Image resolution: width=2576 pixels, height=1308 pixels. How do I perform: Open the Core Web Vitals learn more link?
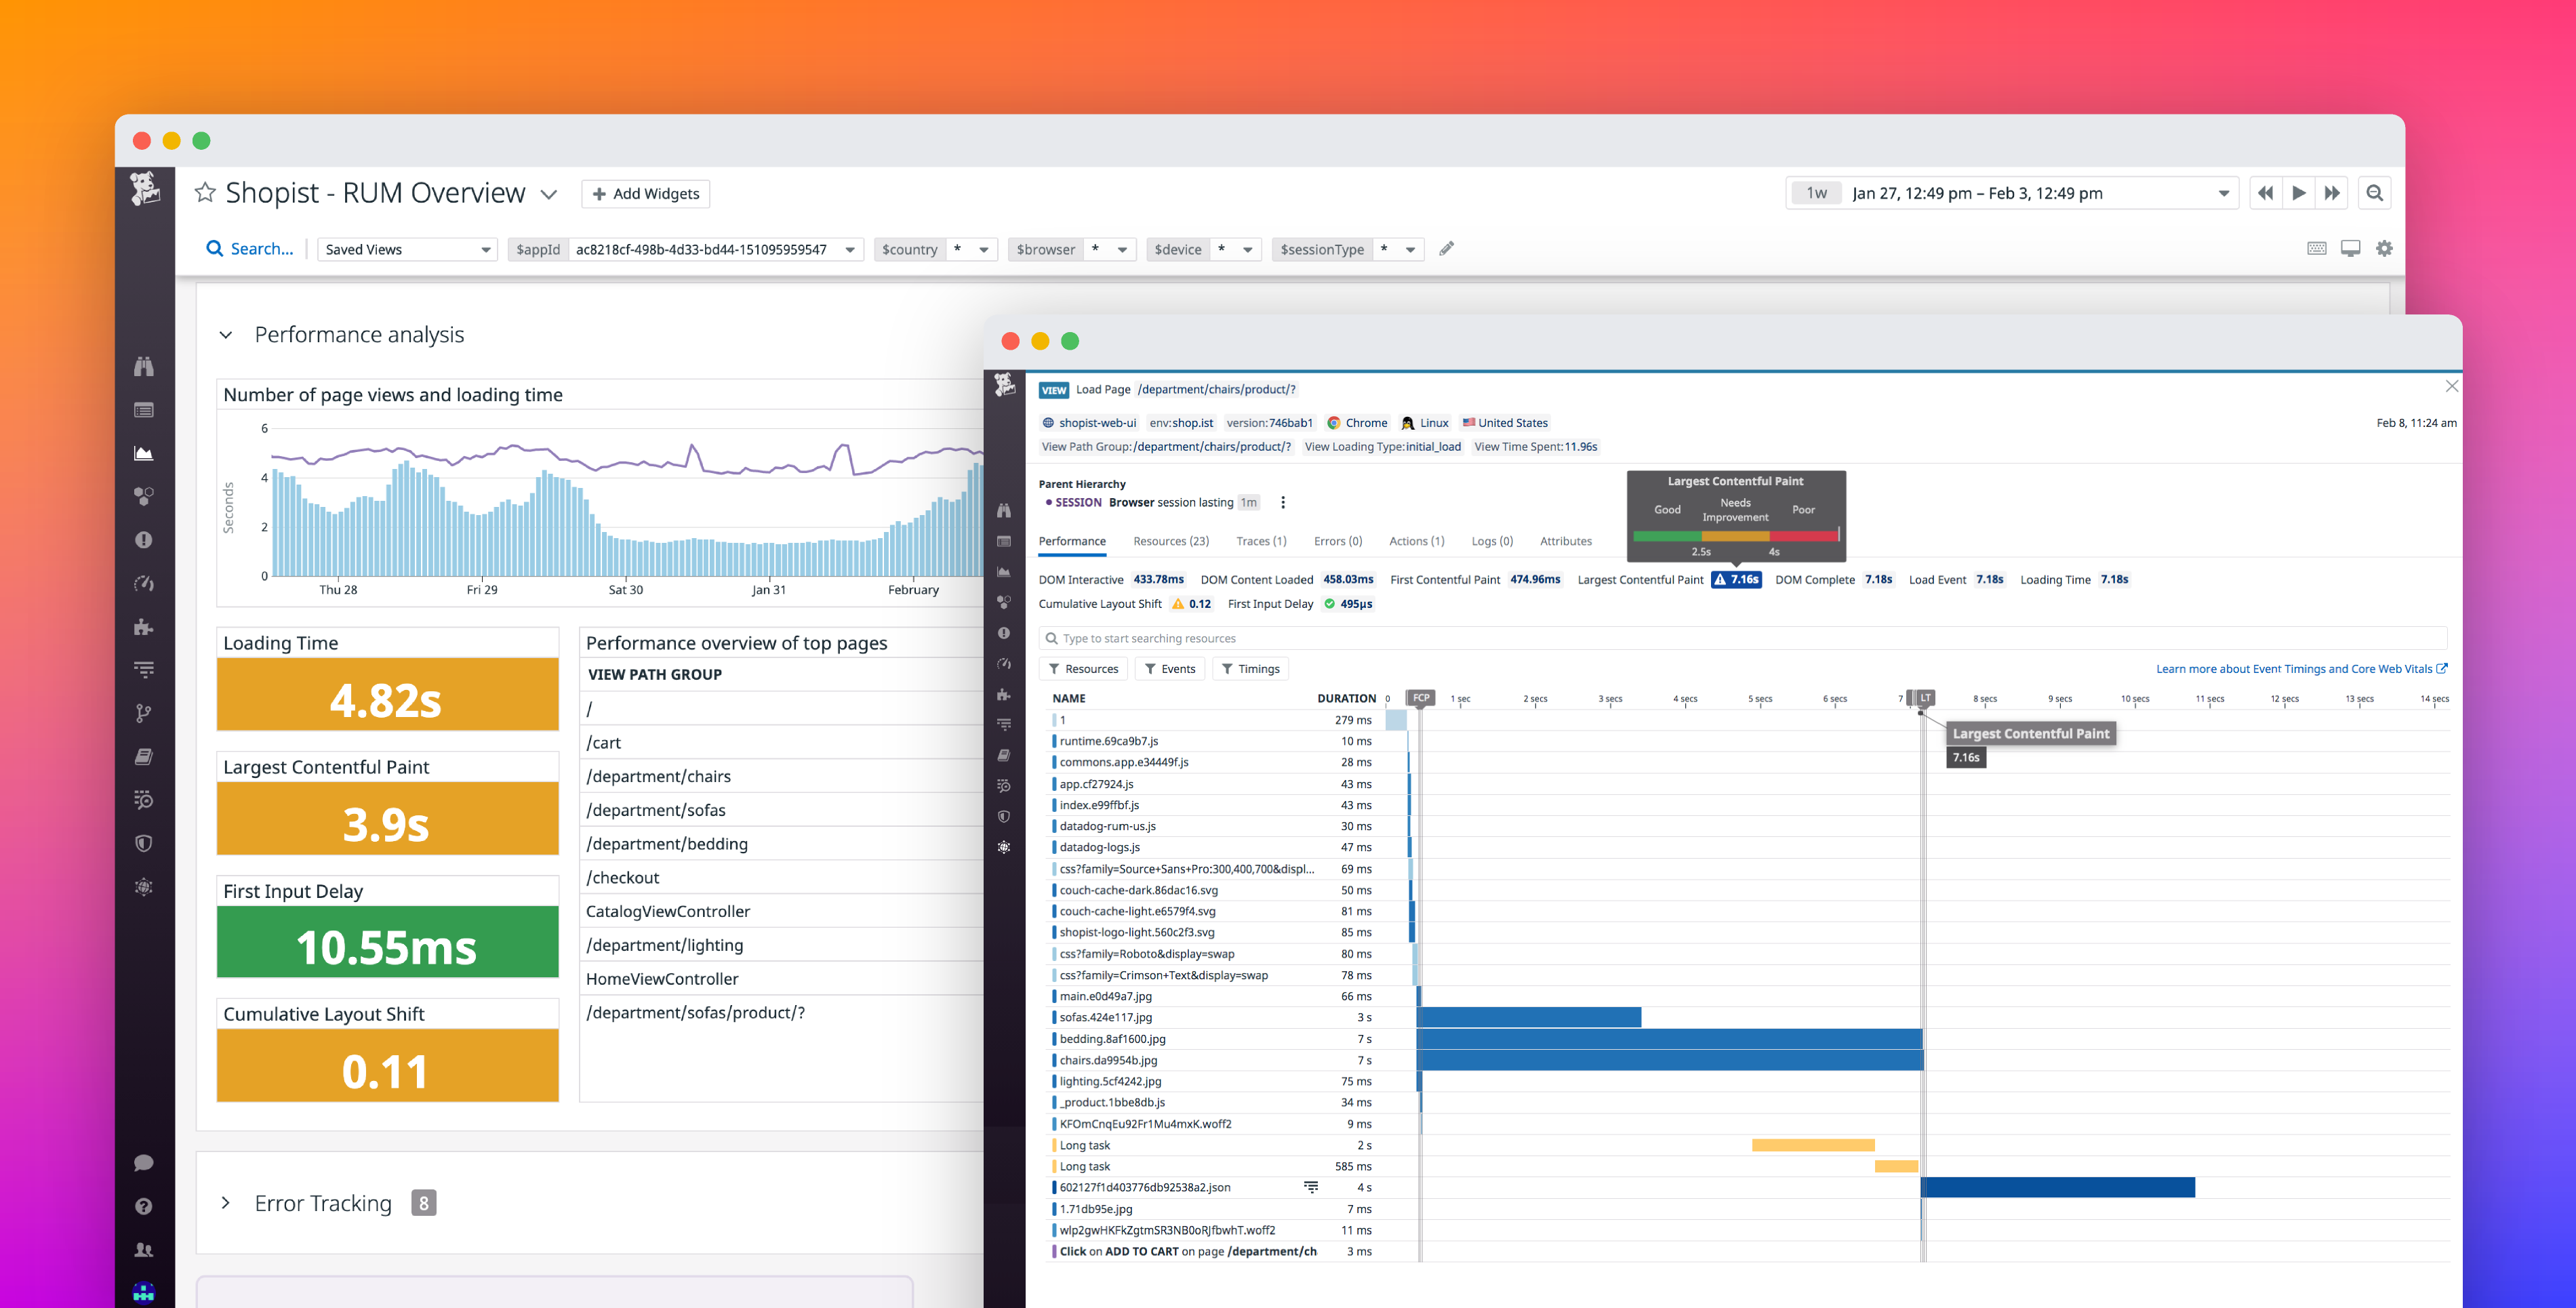(2299, 668)
